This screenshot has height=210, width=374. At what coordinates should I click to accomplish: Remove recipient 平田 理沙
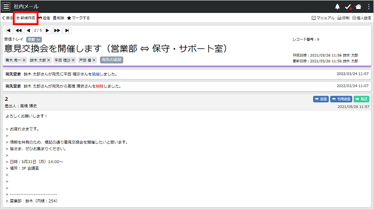click(73, 60)
